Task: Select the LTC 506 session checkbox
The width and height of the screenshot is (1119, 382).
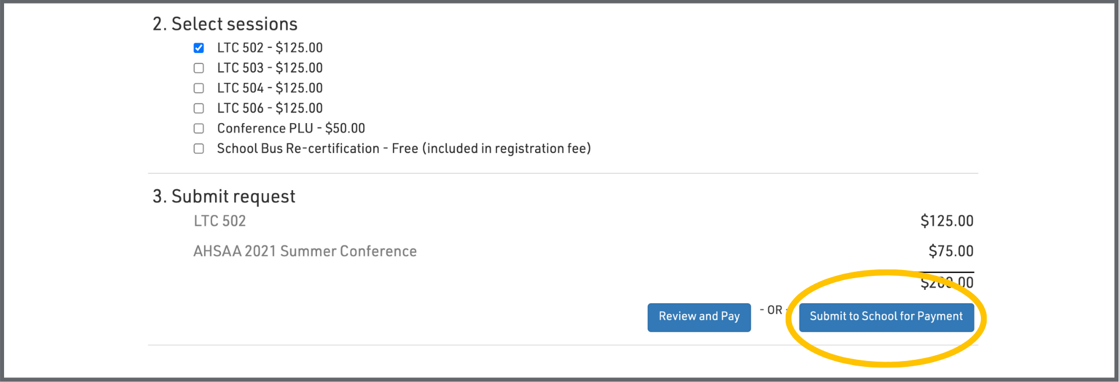Action: pyautogui.click(x=199, y=108)
